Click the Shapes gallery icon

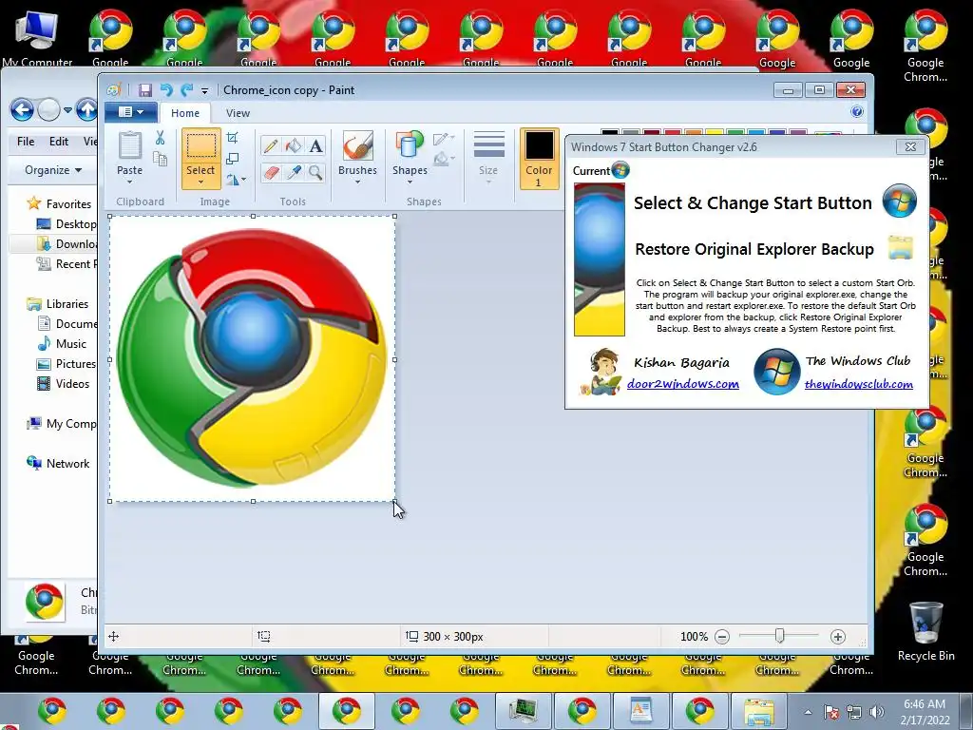click(x=410, y=145)
